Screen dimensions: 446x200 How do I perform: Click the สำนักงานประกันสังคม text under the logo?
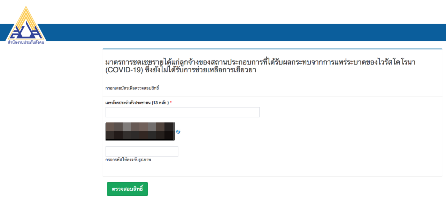point(26,43)
